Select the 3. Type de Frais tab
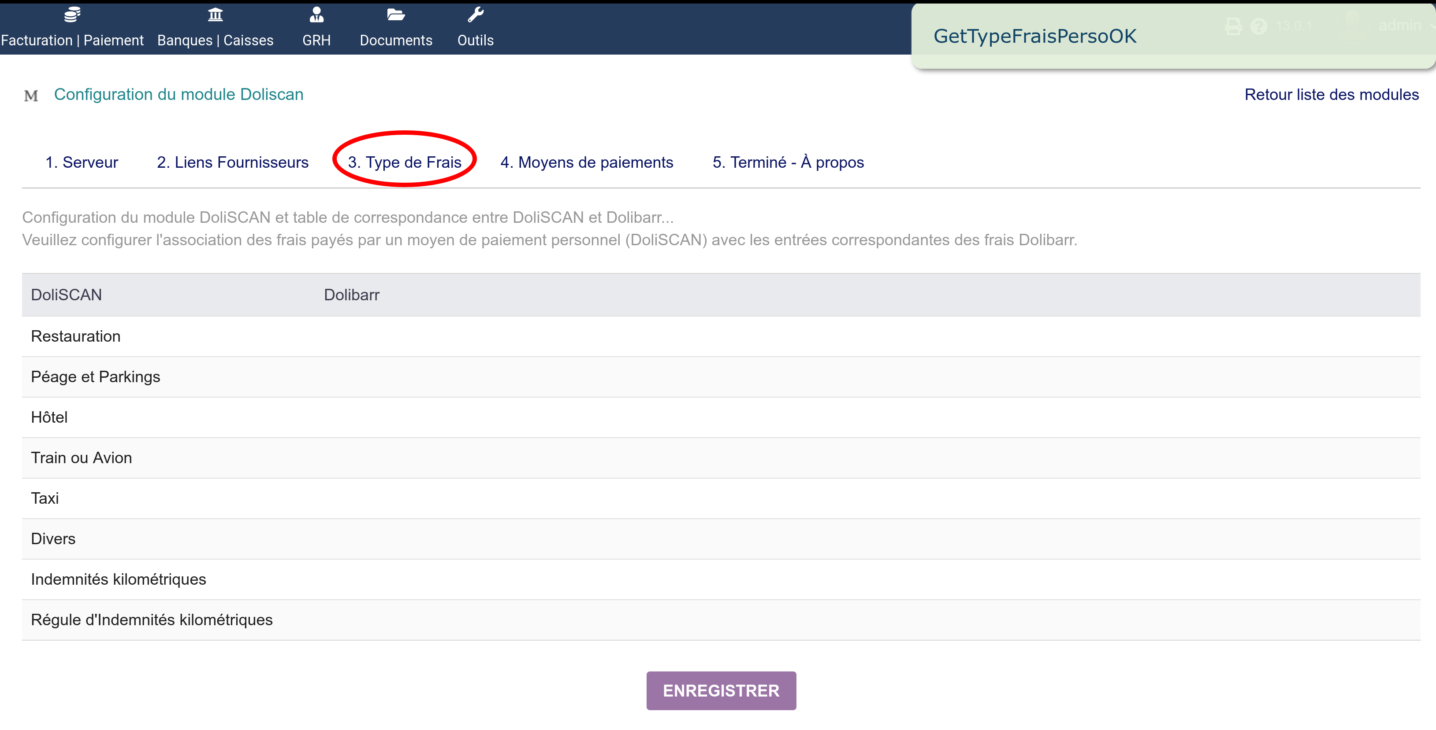The height and width of the screenshot is (730, 1436). [x=405, y=162]
